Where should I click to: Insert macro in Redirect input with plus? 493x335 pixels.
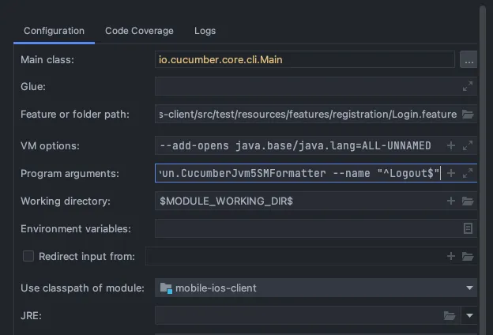pos(451,256)
